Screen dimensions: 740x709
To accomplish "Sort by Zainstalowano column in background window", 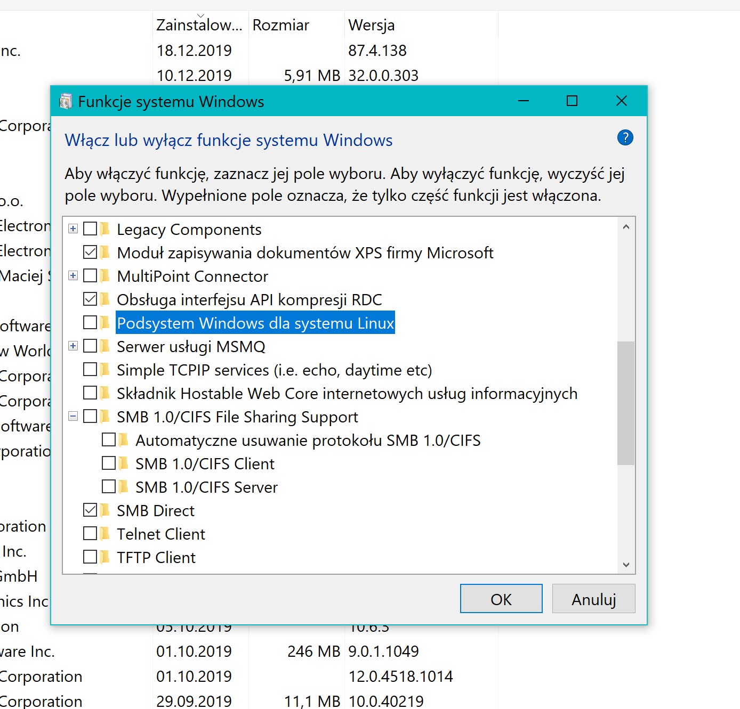I will 200,25.
